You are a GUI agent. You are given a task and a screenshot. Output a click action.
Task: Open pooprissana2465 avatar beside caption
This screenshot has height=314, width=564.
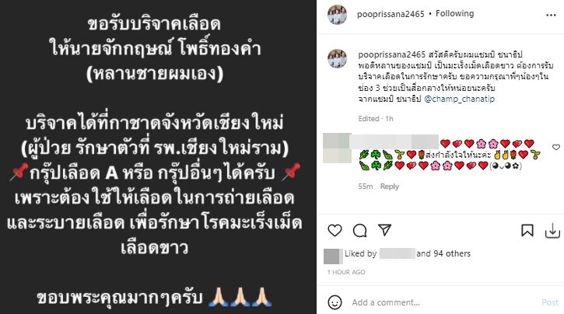pyautogui.click(x=337, y=58)
